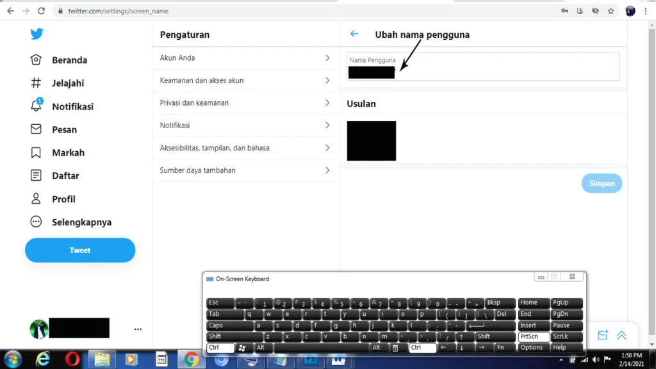The height and width of the screenshot is (369, 656).
Task: Go to Profil menu label
Action: tap(63, 199)
